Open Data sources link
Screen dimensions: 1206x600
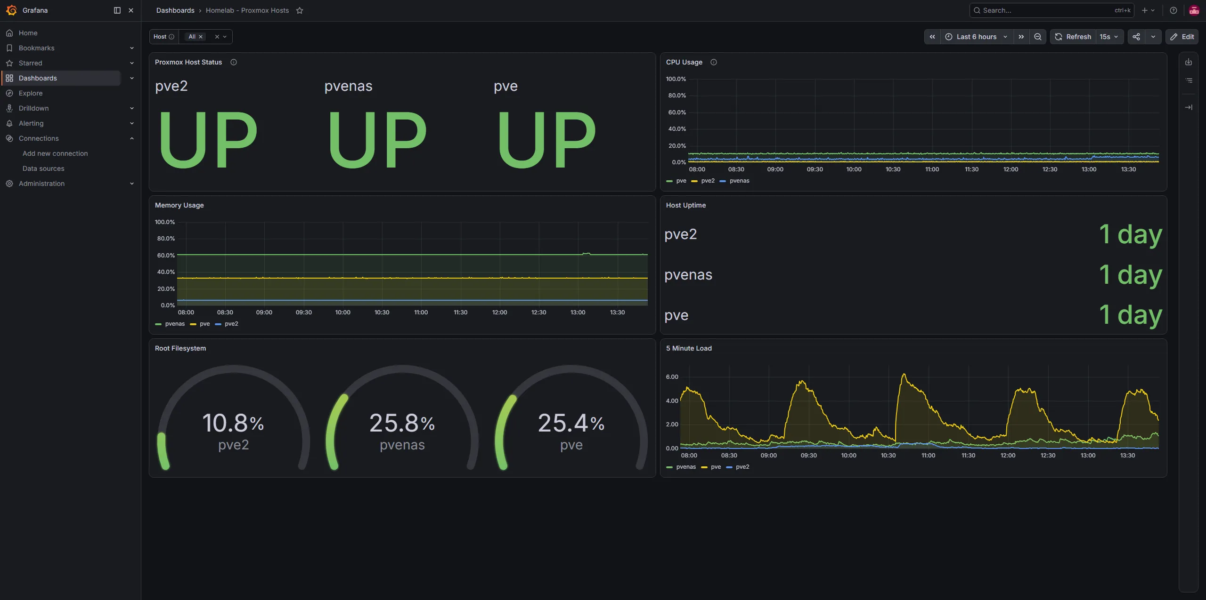(x=43, y=168)
